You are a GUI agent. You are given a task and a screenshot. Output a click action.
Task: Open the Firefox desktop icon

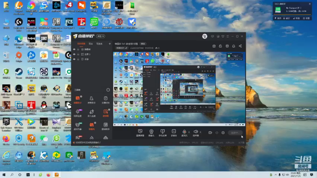point(6,140)
